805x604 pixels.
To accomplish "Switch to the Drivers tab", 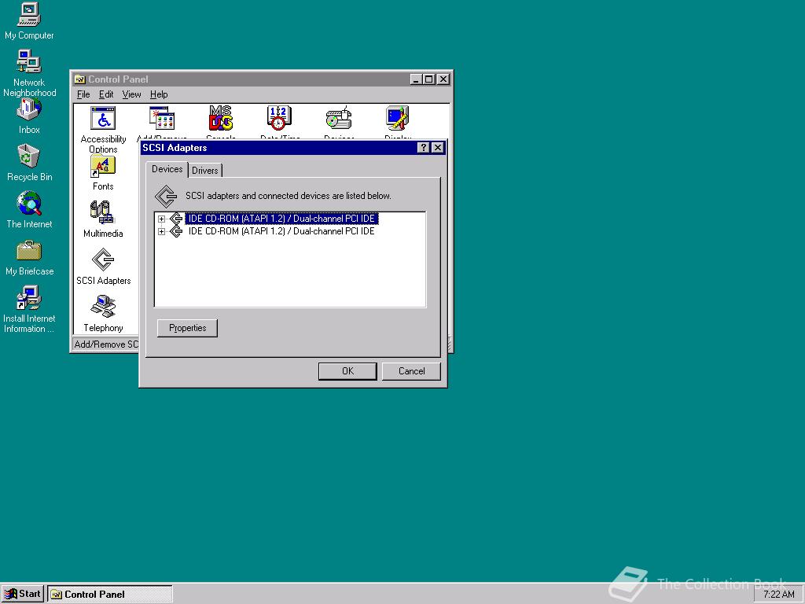I will [205, 171].
